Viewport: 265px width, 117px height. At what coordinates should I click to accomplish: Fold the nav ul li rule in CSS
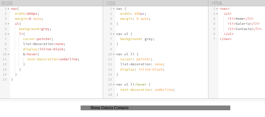click(x=114, y=54)
